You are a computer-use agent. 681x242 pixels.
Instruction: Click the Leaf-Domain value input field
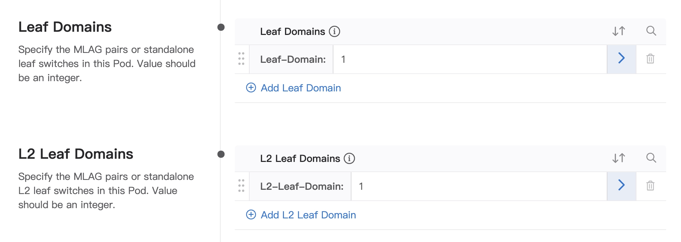[470, 59]
